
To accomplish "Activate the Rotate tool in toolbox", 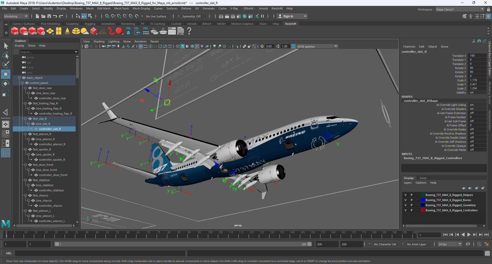I will (x=6, y=84).
